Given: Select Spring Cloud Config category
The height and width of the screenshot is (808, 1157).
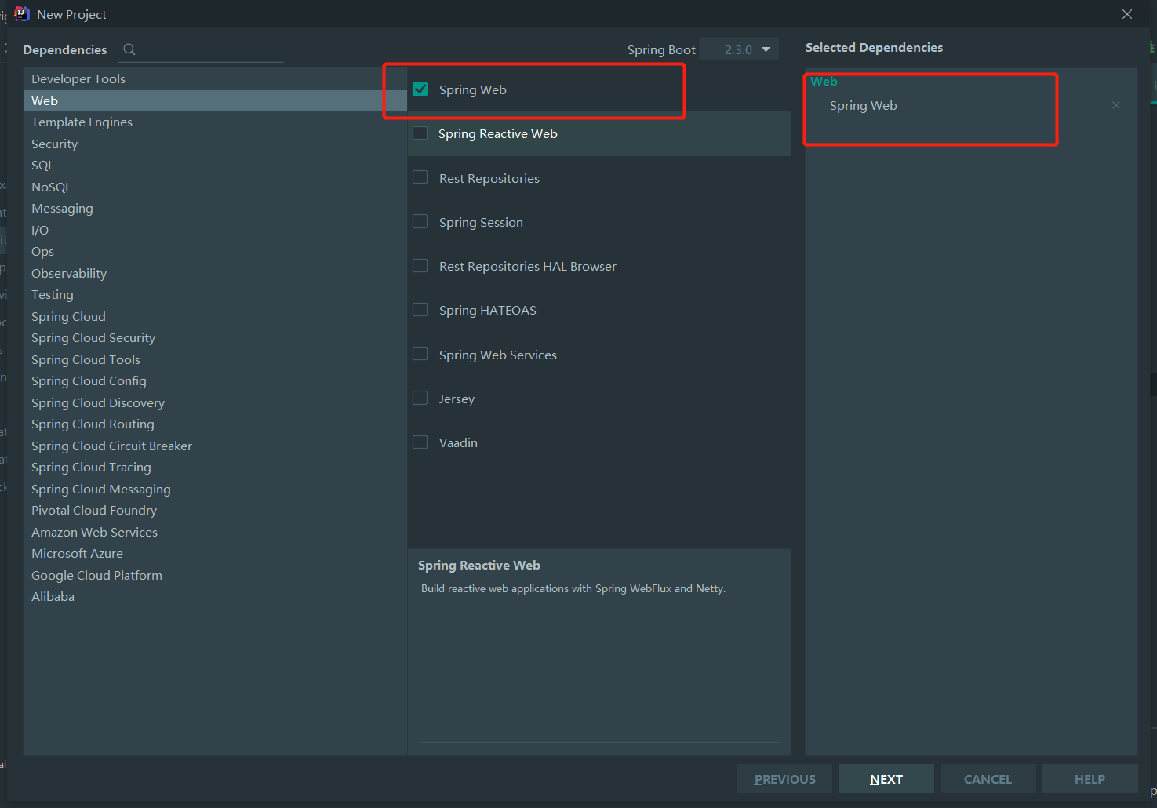Looking at the screenshot, I should [215, 380].
